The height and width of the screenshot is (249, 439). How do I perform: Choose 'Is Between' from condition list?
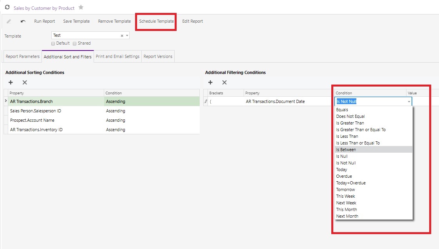346,150
